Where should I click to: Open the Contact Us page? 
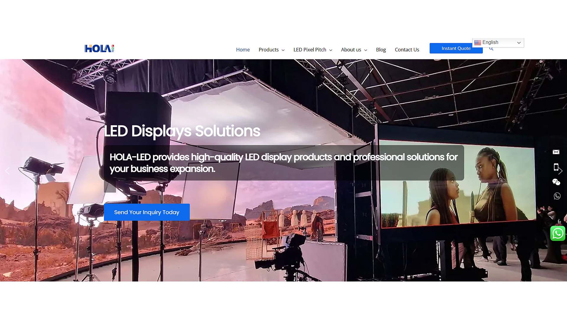[x=407, y=50]
